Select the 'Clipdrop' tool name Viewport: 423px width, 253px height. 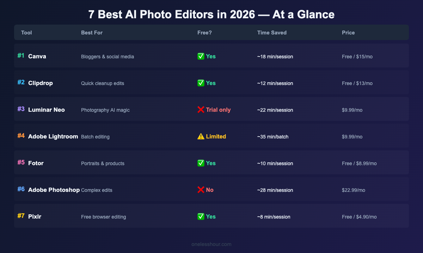[x=40, y=83]
